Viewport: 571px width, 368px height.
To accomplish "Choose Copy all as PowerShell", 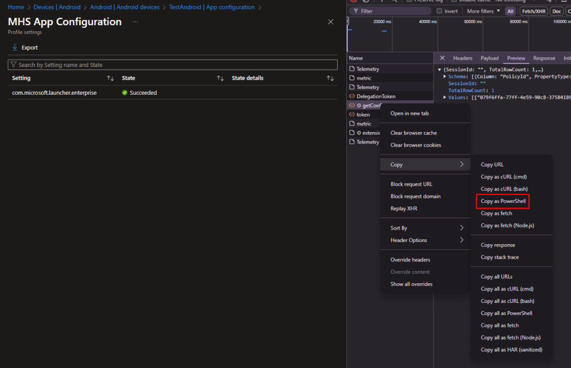I will (506, 313).
